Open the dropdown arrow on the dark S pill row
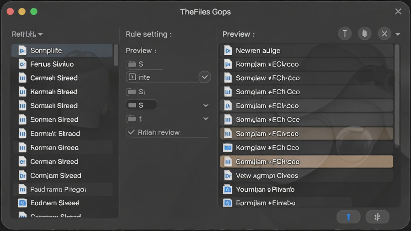This screenshot has width=411, height=231. [206, 105]
